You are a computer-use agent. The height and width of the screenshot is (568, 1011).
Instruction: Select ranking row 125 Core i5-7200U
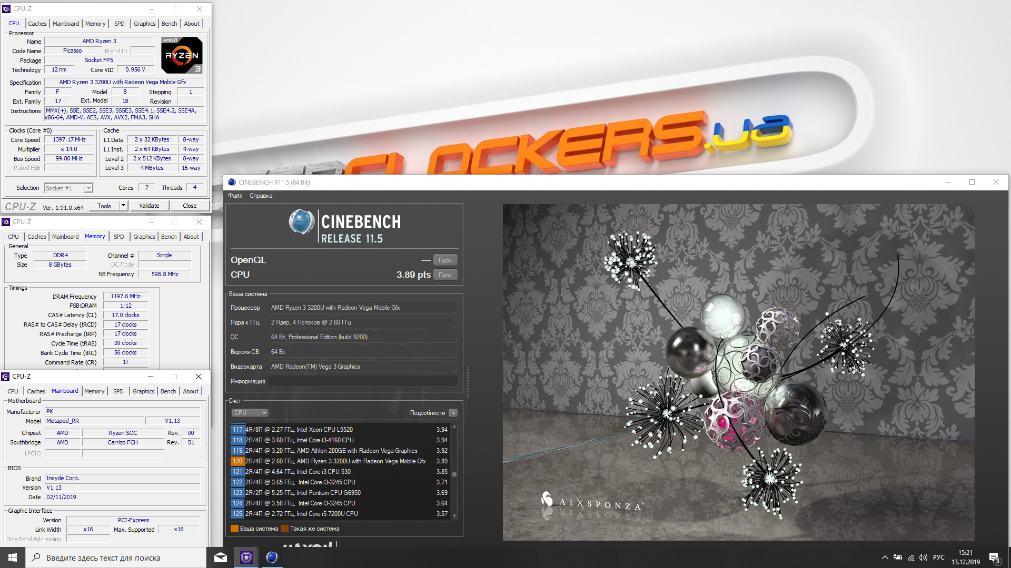pos(340,514)
